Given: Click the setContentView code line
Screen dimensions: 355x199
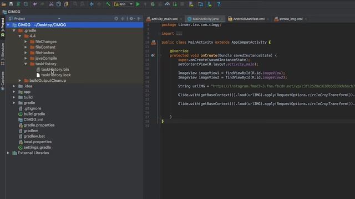Looking at the screenshot, I should [x=218, y=64].
